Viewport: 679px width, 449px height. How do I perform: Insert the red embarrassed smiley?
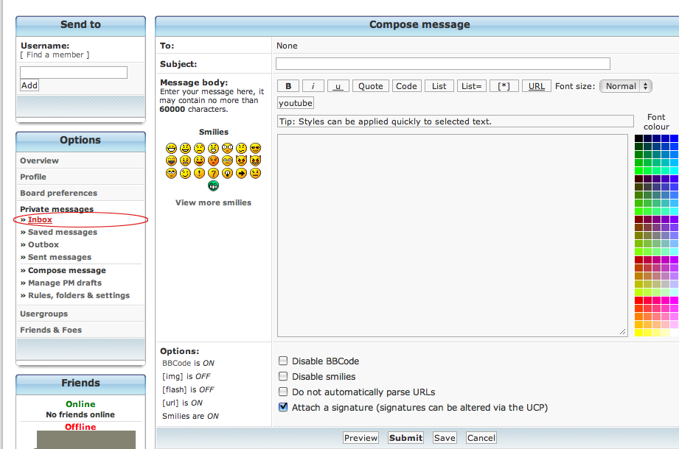[213, 160]
